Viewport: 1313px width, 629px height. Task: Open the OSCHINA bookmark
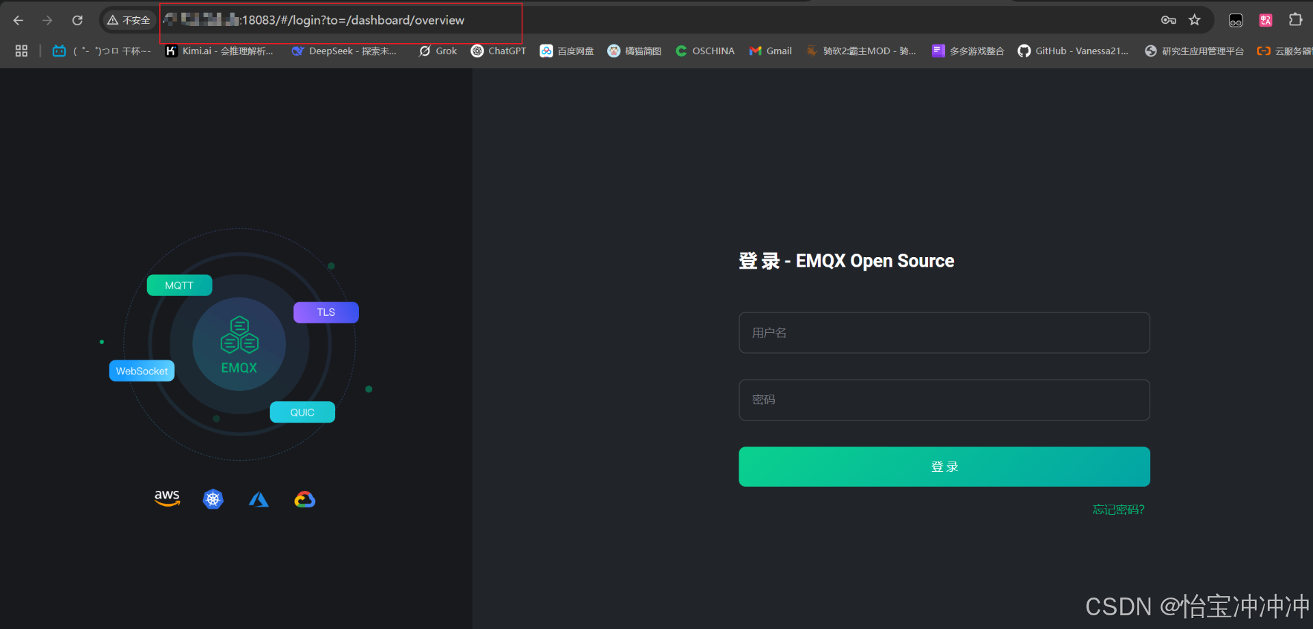coord(705,51)
